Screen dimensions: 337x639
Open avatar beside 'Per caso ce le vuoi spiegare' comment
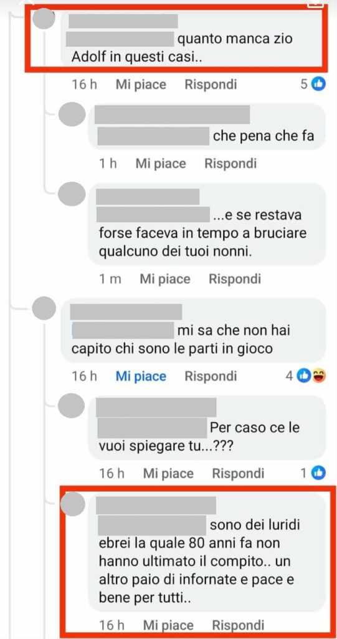(x=72, y=406)
